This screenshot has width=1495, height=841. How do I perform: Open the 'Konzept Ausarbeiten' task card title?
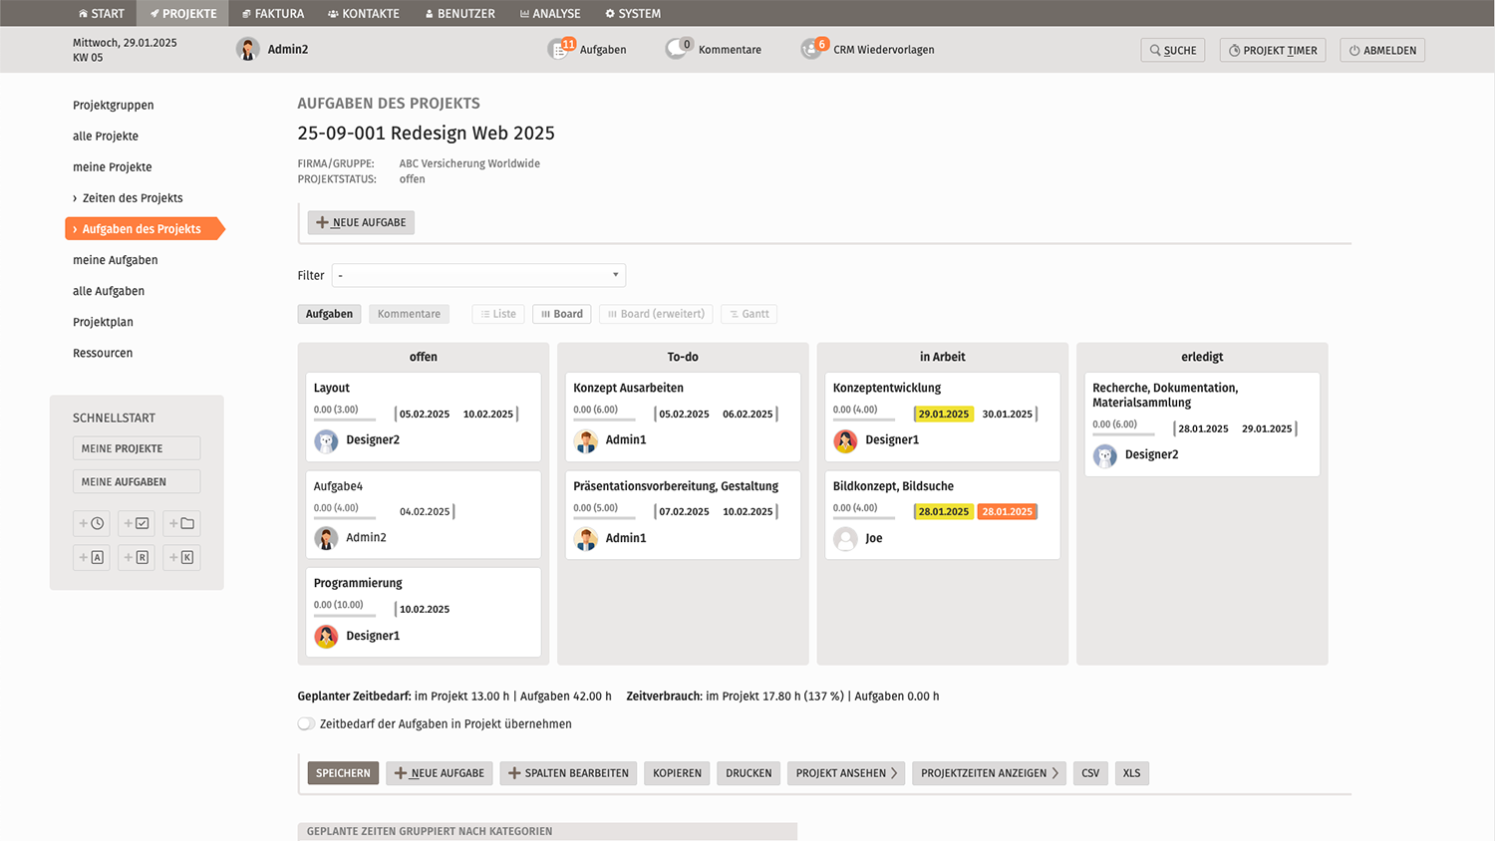click(628, 388)
